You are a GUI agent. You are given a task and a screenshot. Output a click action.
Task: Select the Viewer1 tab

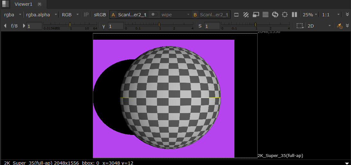23,4
